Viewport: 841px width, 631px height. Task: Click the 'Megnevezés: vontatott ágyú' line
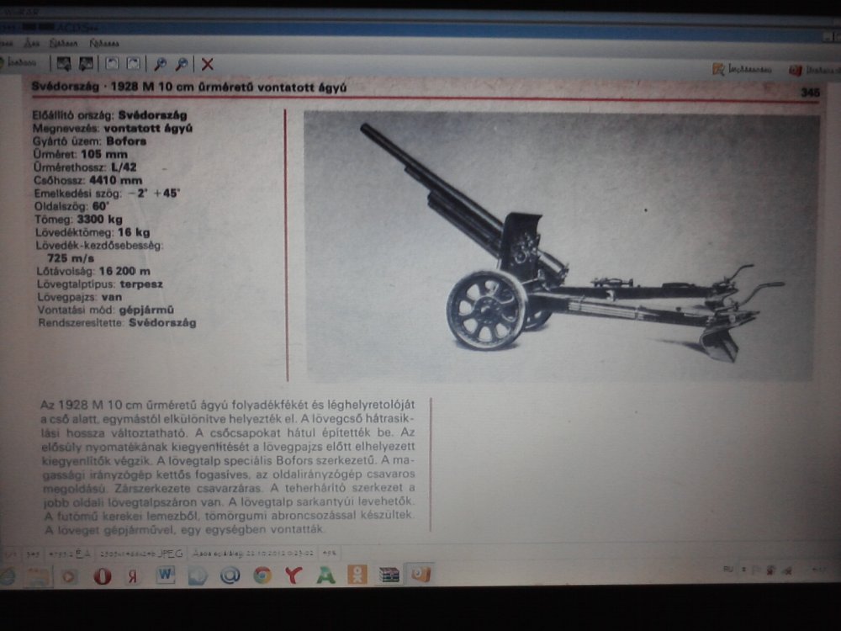point(113,128)
